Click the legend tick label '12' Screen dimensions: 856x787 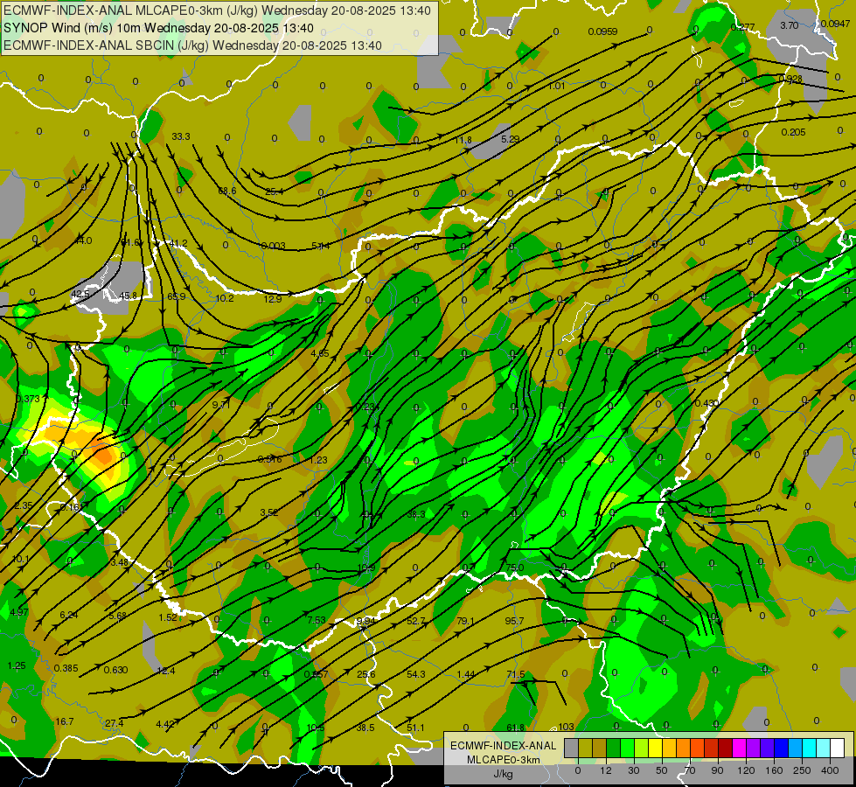tap(605, 770)
